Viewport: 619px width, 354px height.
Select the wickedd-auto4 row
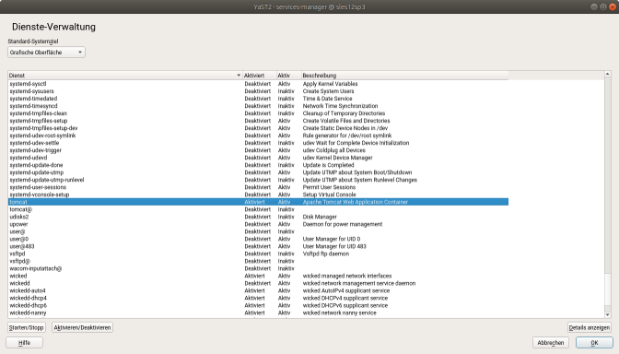(258, 290)
